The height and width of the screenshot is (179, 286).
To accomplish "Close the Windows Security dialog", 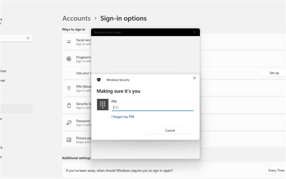I will coord(194,78).
